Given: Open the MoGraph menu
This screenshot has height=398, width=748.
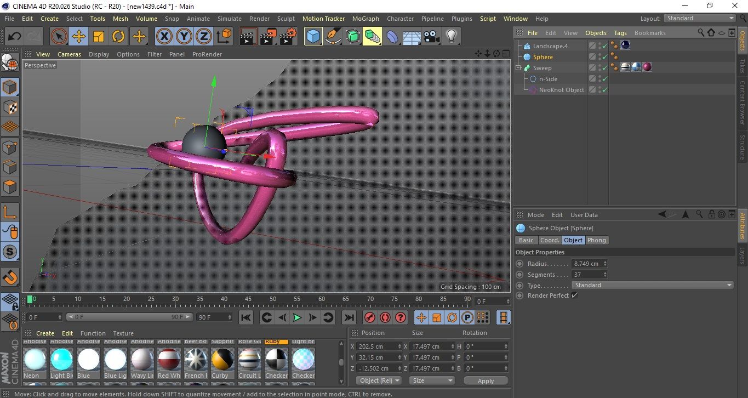Looking at the screenshot, I should point(365,19).
